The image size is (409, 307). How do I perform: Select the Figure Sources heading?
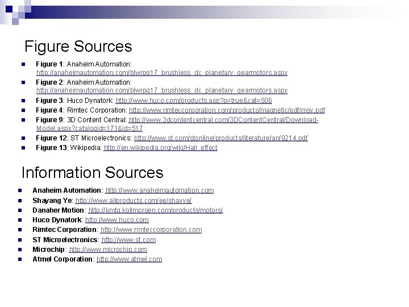[x=78, y=47]
